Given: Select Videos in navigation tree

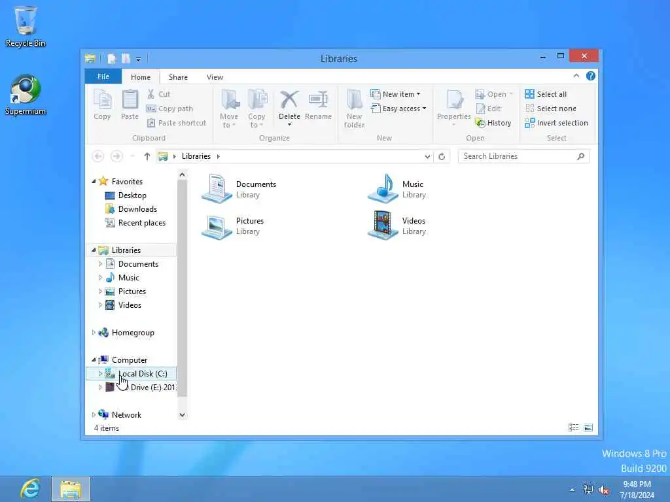Looking at the screenshot, I should pos(130,305).
